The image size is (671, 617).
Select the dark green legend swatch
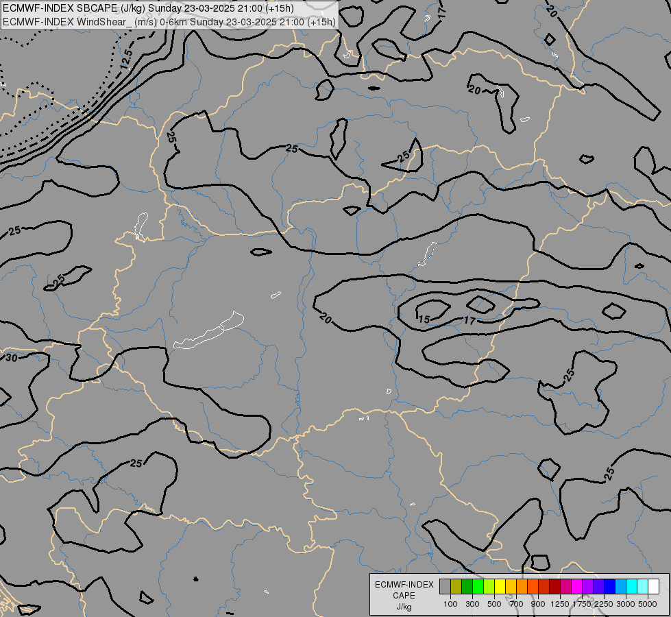[x=467, y=587]
